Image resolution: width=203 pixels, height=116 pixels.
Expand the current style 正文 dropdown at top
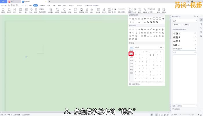pyautogui.click(x=184, y=21)
